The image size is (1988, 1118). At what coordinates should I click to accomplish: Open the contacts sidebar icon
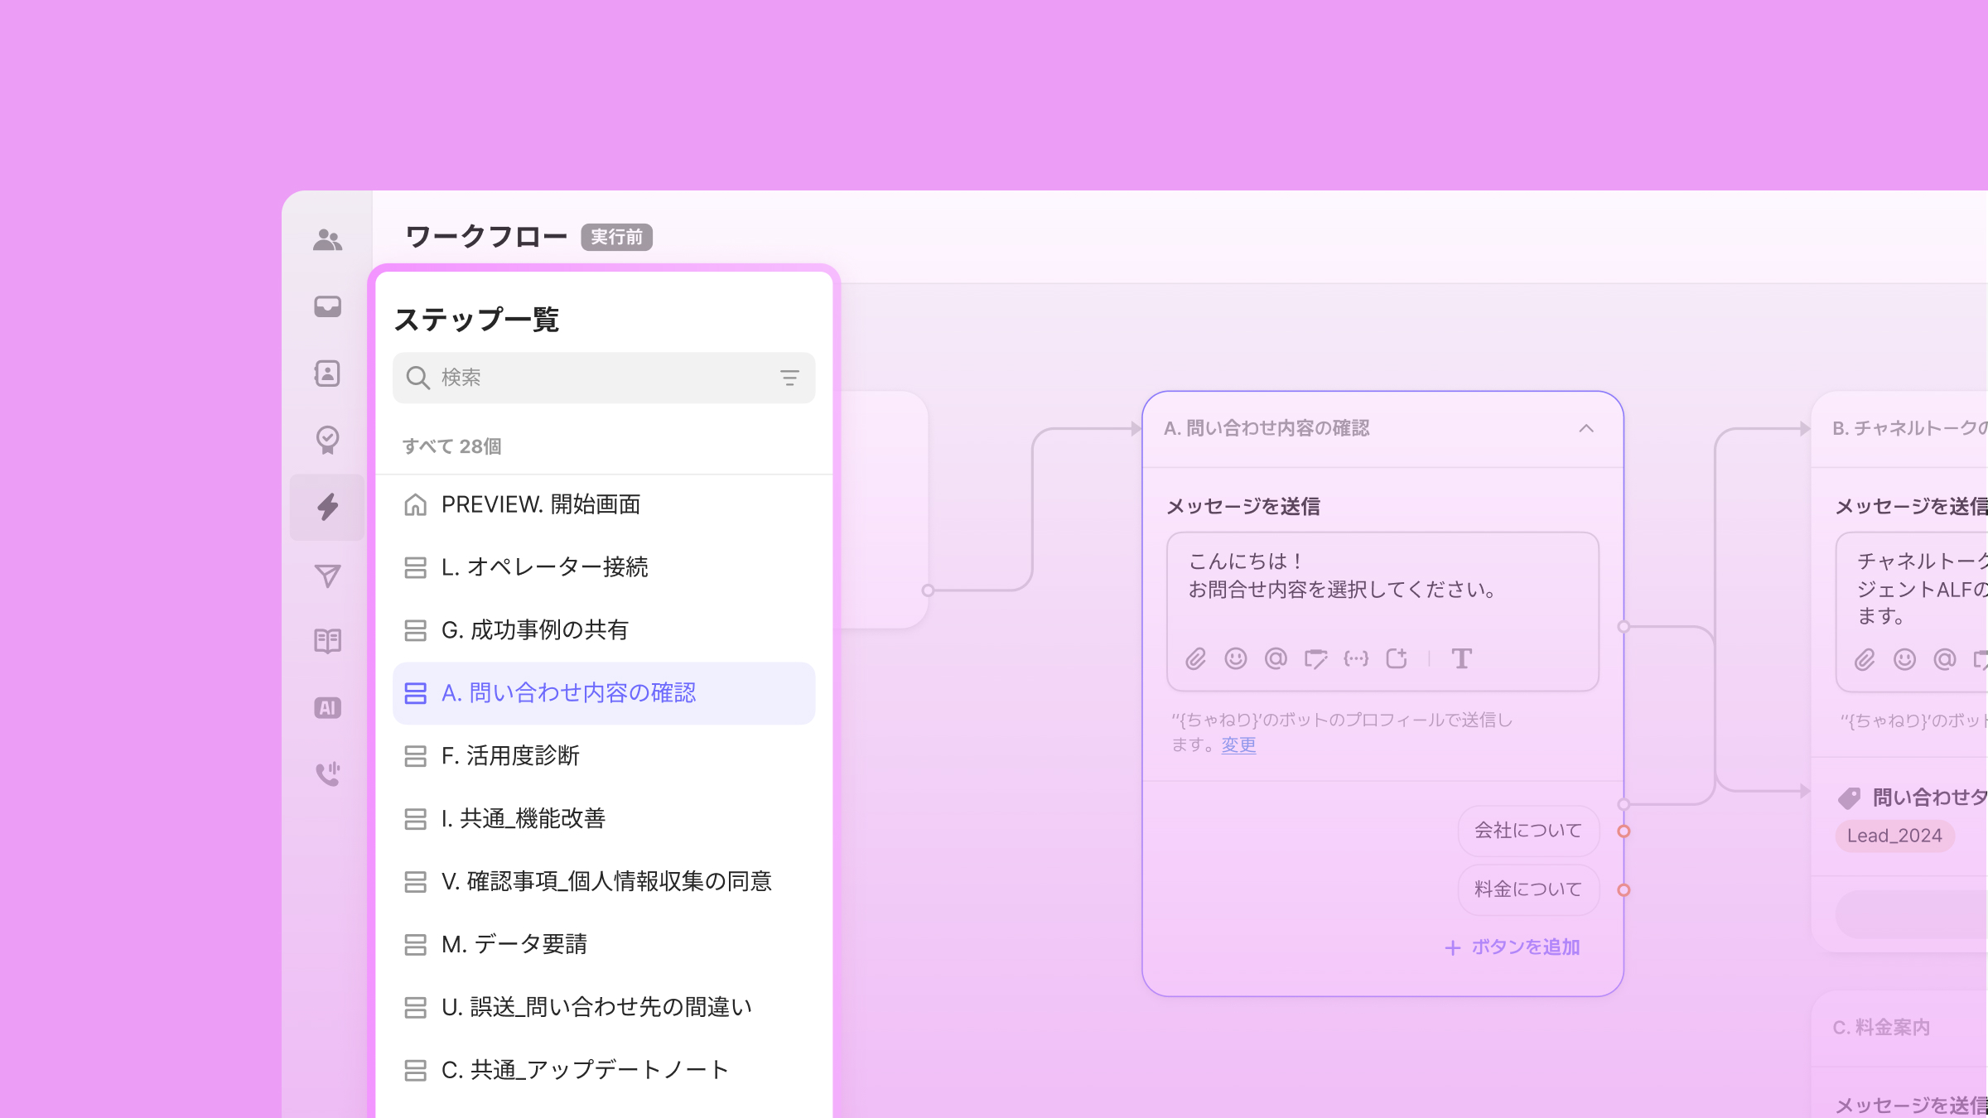327,373
